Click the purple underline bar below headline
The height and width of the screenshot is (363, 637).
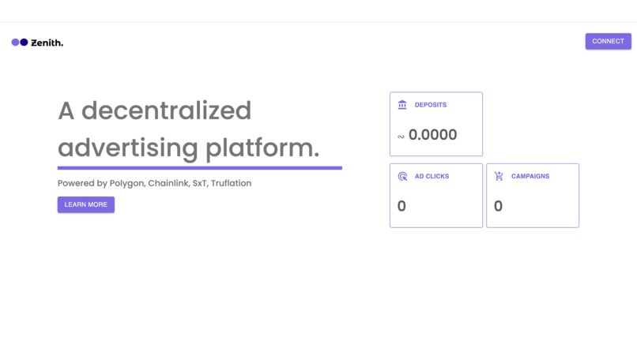tap(200, 167)
